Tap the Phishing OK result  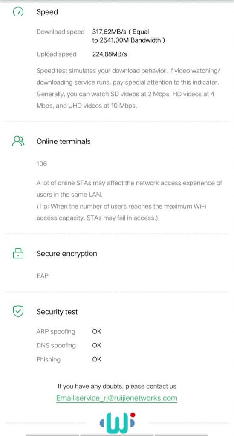pos(97,359)
